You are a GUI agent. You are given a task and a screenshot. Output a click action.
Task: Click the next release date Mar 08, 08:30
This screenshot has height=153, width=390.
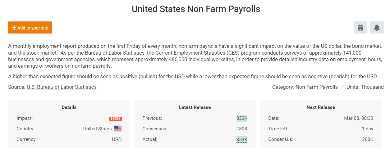pyautogui.click(x=359, y=118)
